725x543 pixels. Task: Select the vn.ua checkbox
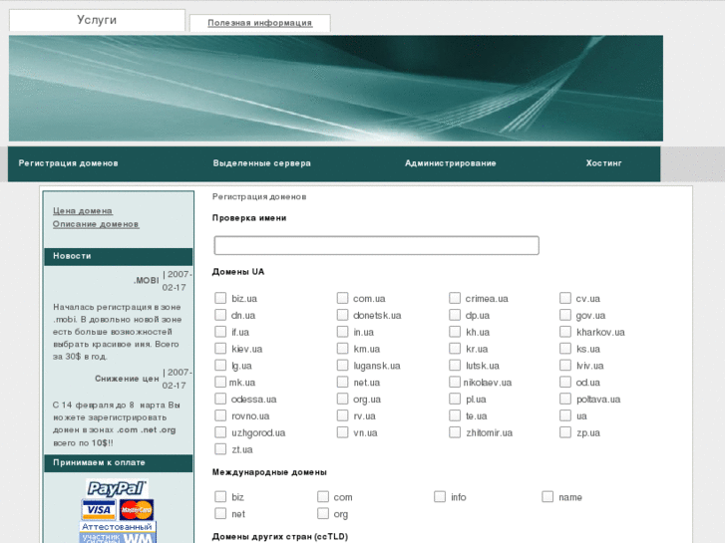342,432
